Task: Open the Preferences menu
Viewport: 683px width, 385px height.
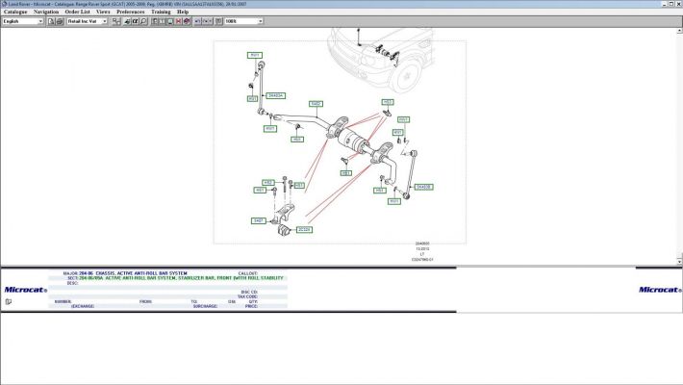Action: (x=130, y=12)
